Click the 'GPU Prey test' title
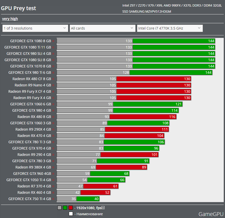Screen dimensions: 225x218 pyautogui.click(x=18, y=8)
